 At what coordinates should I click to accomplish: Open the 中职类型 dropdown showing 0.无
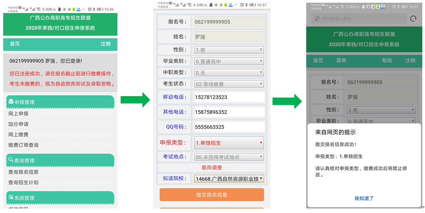tap(229, 73)
